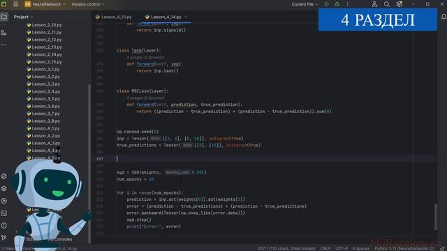Open the Git tool window icon
Image resolution: width=447 pixels, height=251 pixels.
4,238
